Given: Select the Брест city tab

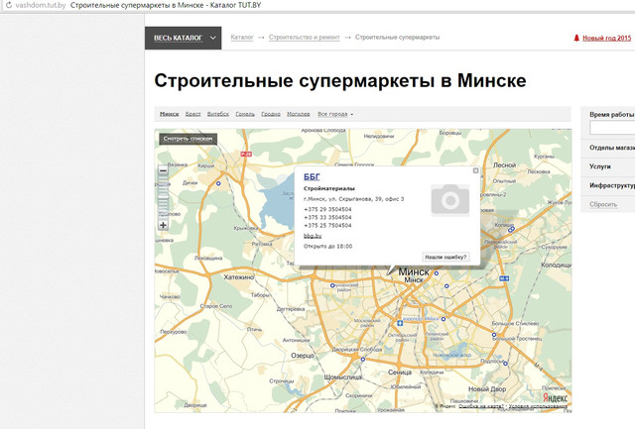Looking at the screenshot, I should pos(193,114).
